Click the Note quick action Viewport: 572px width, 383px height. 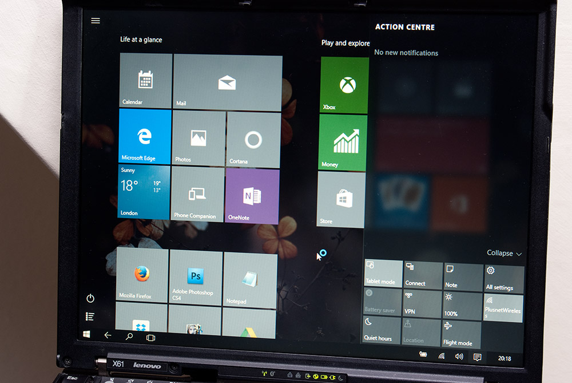point(463,277)
